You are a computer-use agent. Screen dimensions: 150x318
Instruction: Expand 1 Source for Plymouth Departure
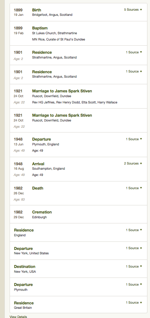click(134, 285)
